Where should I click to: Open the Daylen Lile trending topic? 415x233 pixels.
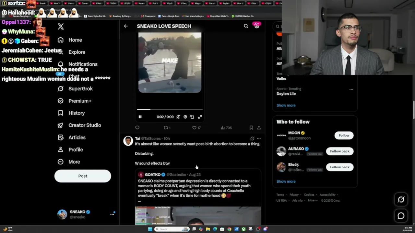click(x=286, y=94)
